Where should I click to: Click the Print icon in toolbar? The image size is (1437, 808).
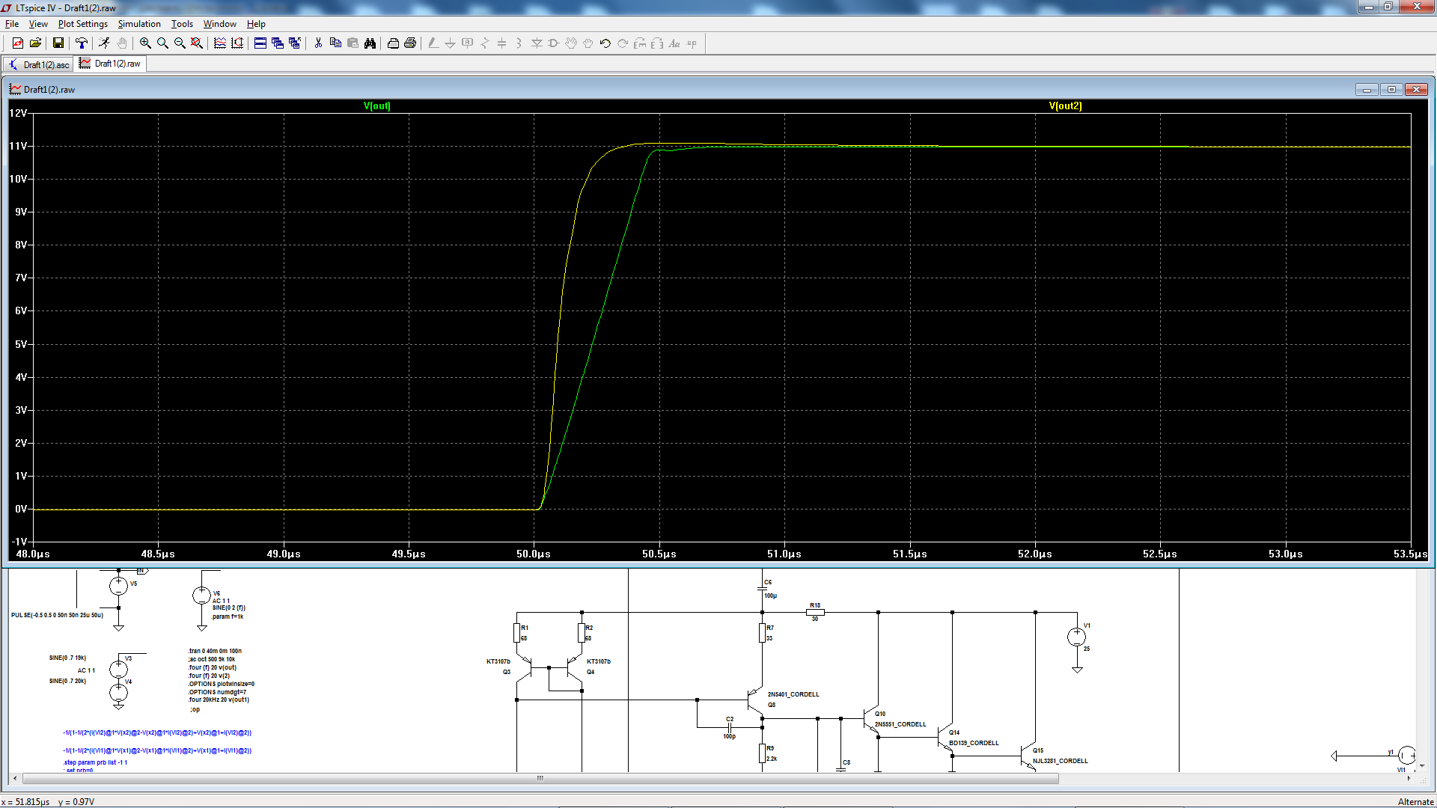pyautogui.click(x=410, y=43)
